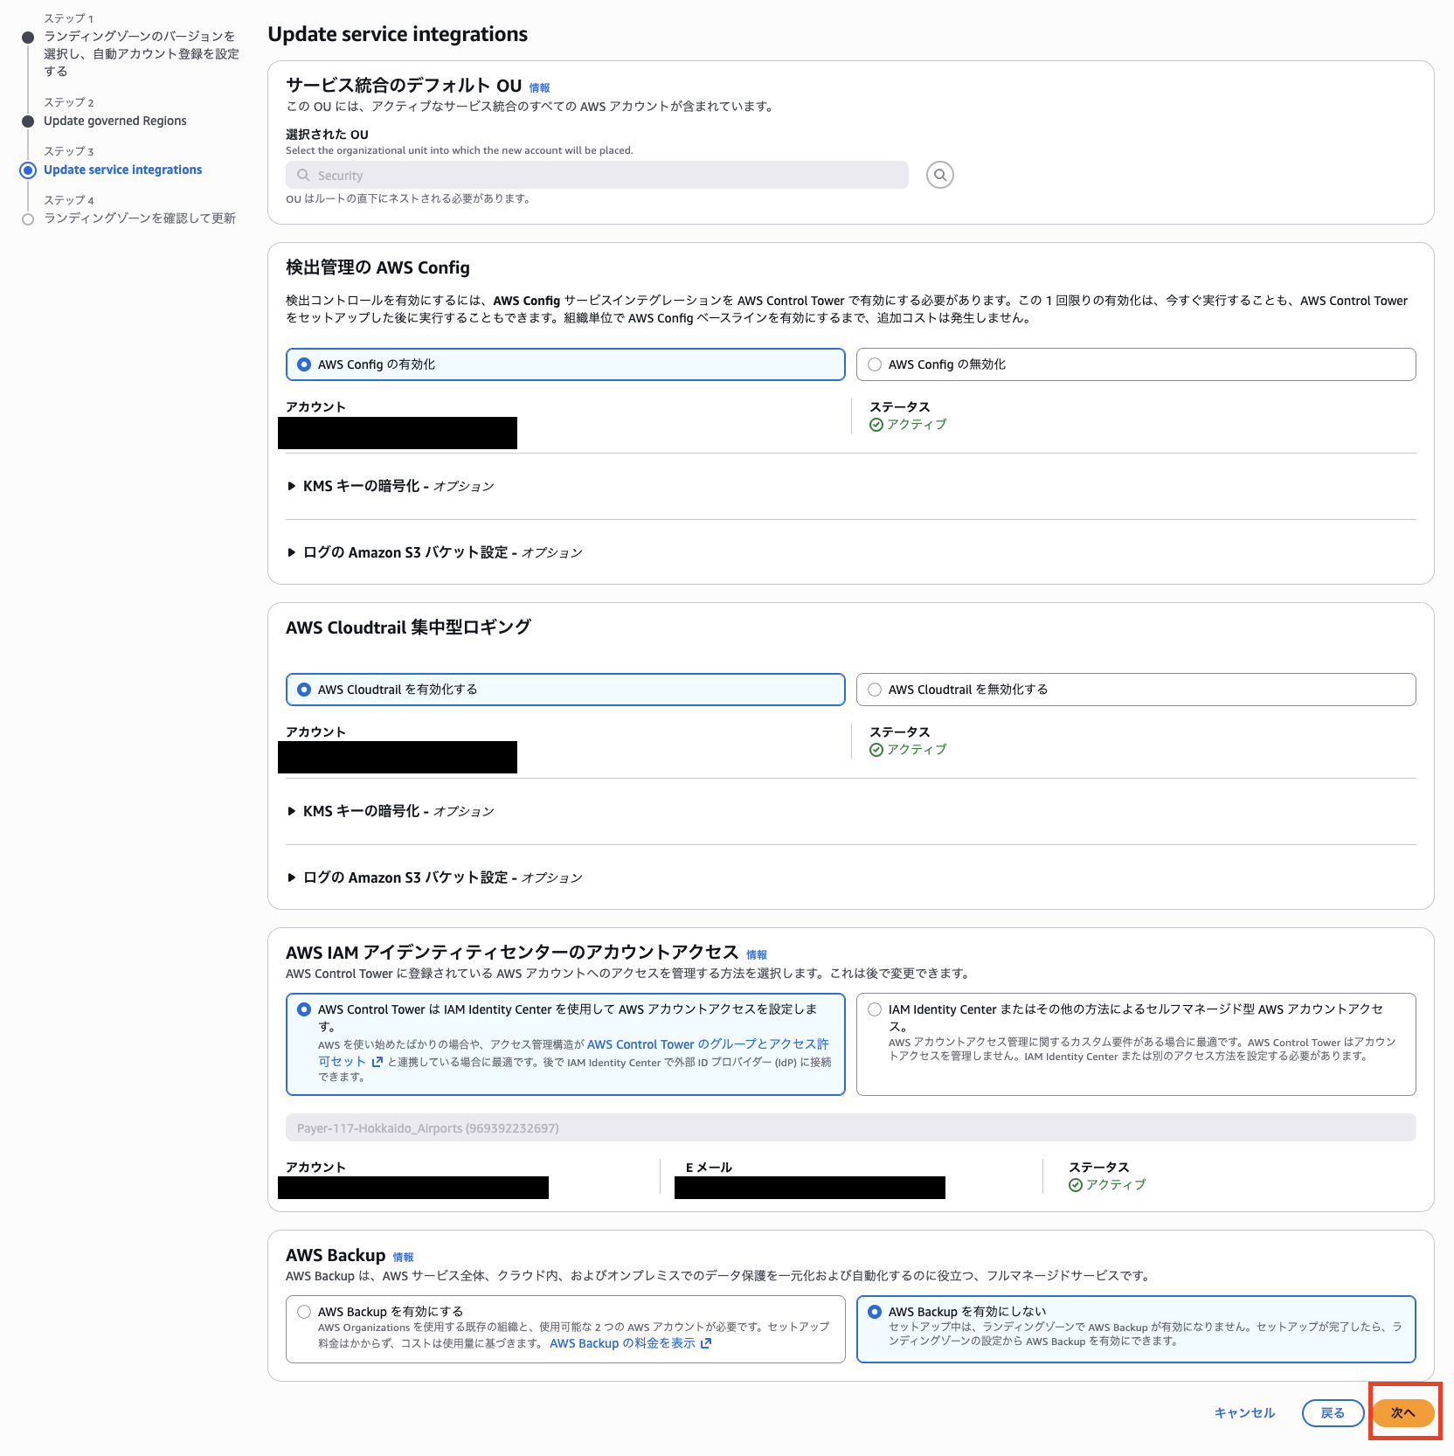Click the キャンセル button
The height and width of the screenshot is (1456, 1454).
1244,1413
